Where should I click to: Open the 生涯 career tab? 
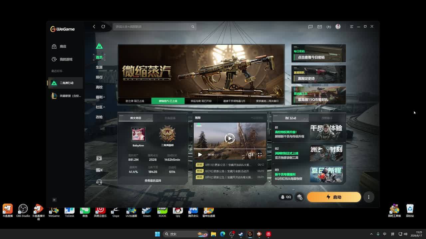coord(99,67)
